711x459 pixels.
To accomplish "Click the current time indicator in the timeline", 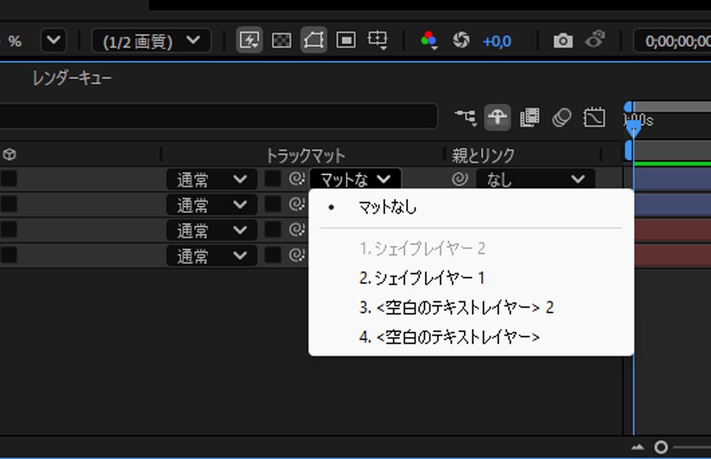I will coord(633,129).
